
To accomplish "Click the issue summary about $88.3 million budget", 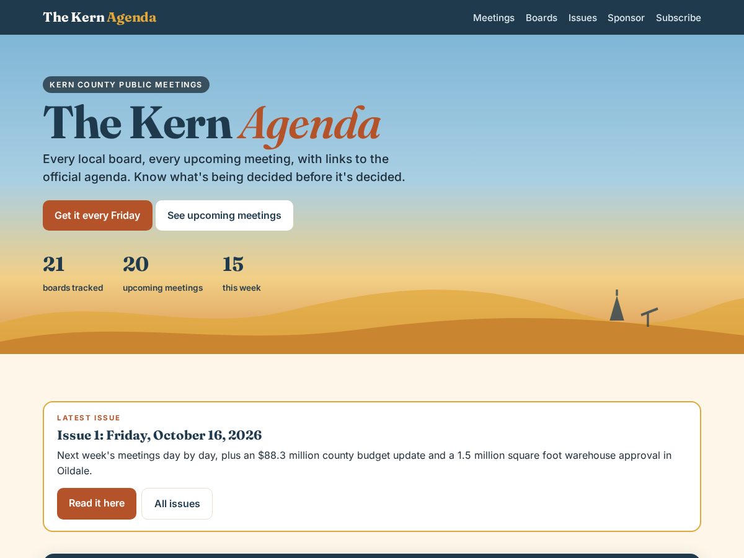I will tap(365, 463).
